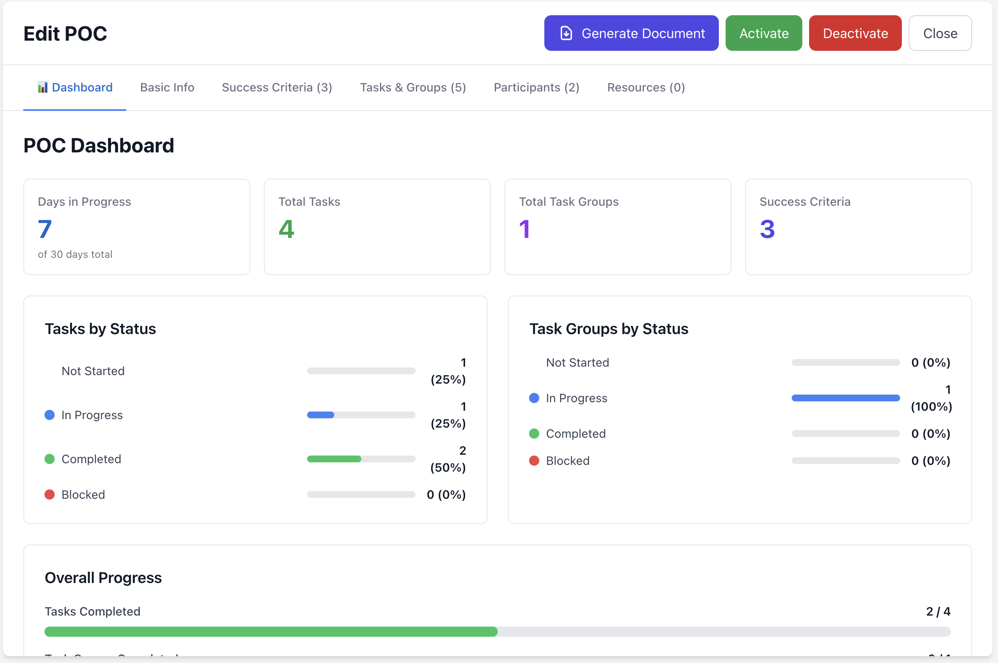Viewport: 998px width, 663px height.
Task: Click the green Completed status dot under Tasks by Status
Action: (x=50, y=459)
